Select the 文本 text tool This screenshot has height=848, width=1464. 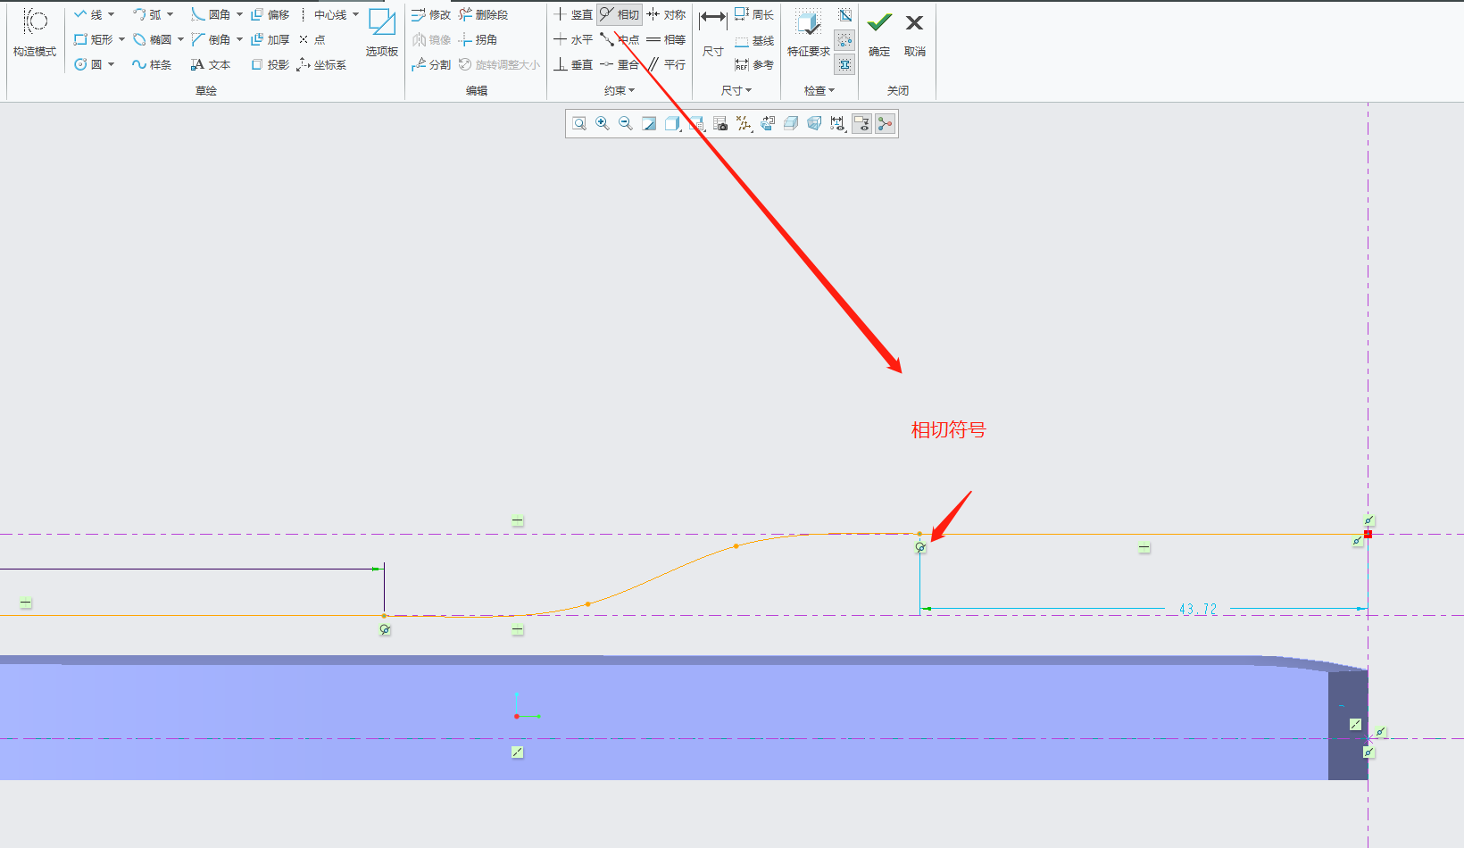(x=211, y=64)
